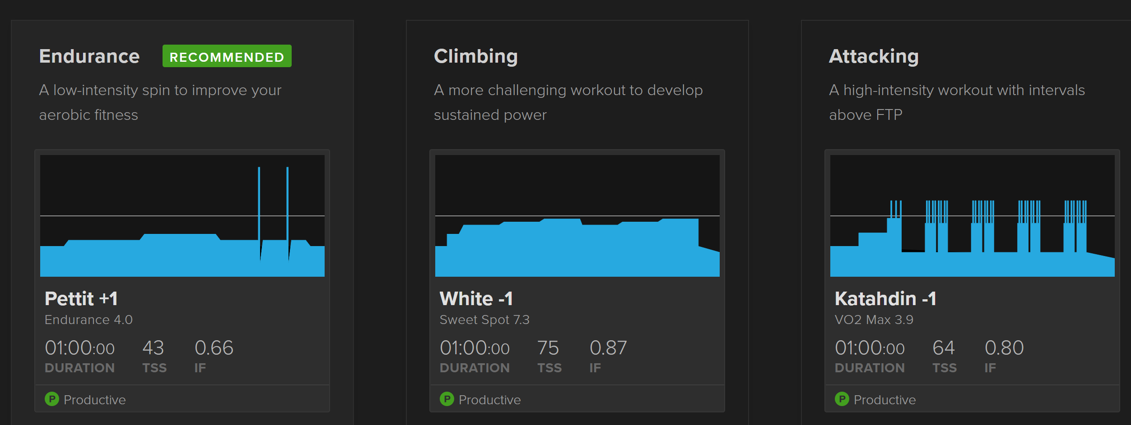Click the 0.87 IF value for White -1
This screenshot has width=1131, height=425.
tap(608, 347)
